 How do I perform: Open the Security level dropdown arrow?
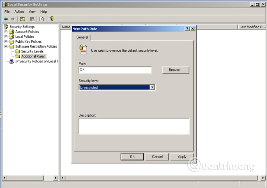(x=152, y=87)
